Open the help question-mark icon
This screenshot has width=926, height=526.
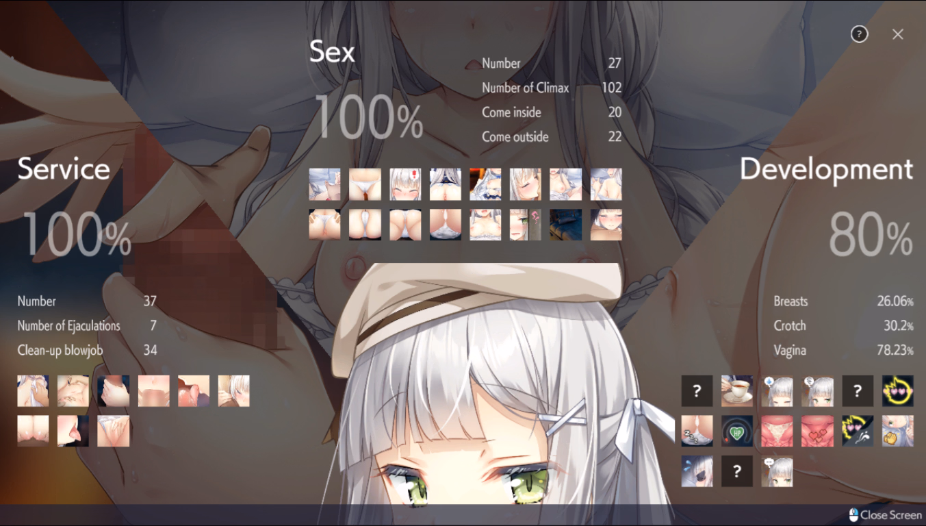click(x=859, y=34)
